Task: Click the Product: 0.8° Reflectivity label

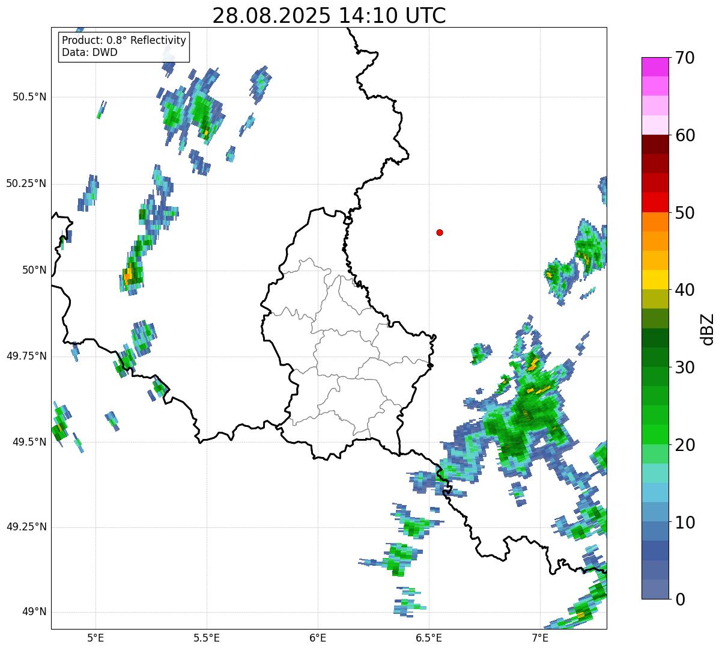Action: click(124, 40)
